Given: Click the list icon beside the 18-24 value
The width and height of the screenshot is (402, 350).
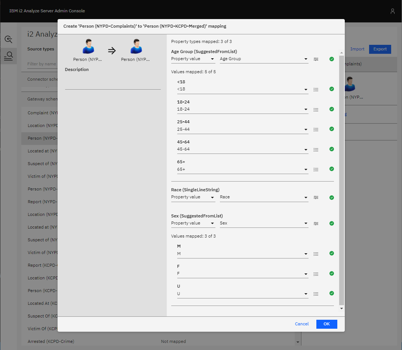Looking at the screenshot, I should (x=316, y=110).
